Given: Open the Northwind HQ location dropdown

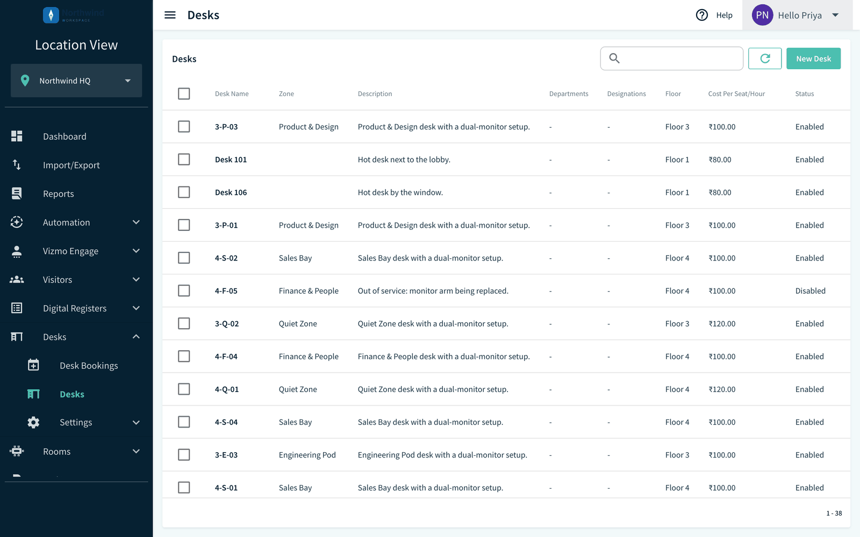Looking at the screenshot, I should [x=76, y=81].
